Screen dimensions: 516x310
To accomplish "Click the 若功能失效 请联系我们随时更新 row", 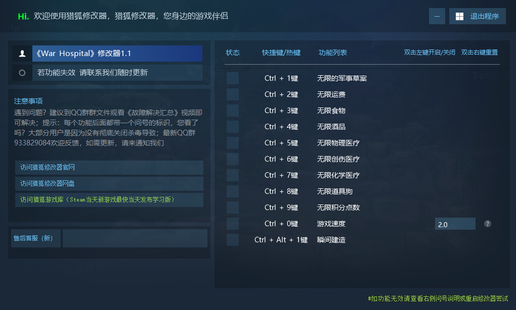I will (117, 73).
